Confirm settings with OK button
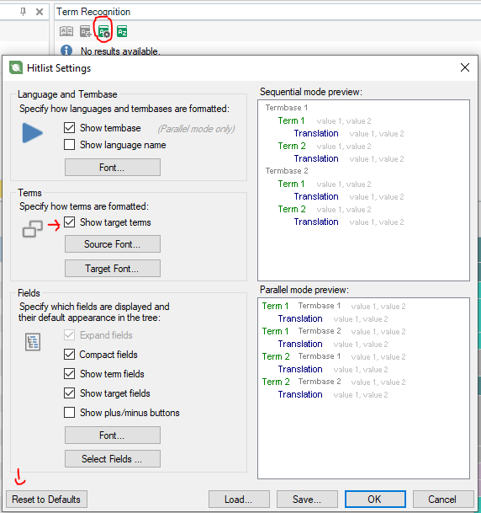The image size is (481, 513). click(x=375, y=500)
